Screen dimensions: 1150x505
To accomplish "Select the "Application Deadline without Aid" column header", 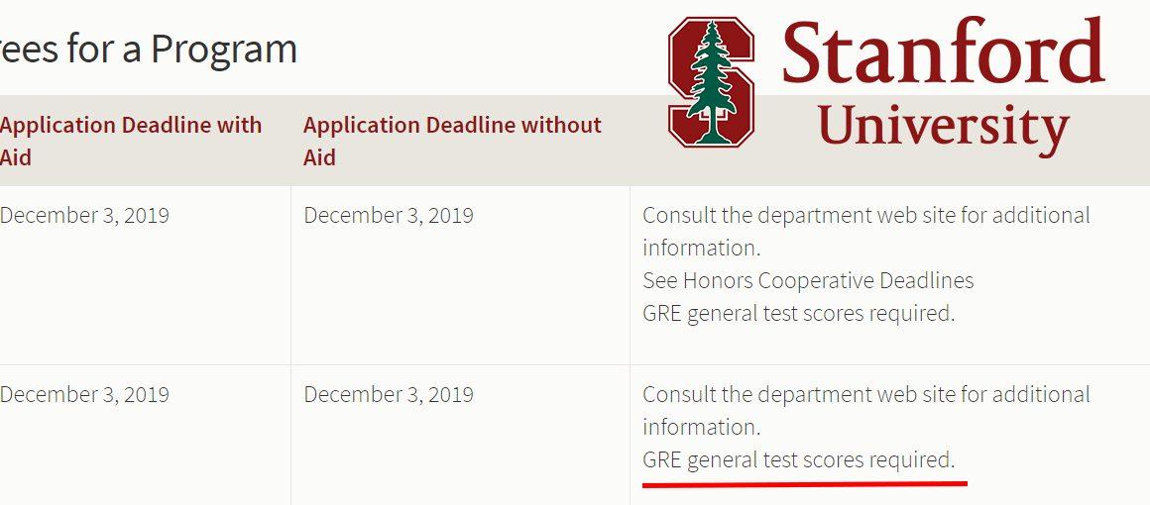I will coord(452,141).
